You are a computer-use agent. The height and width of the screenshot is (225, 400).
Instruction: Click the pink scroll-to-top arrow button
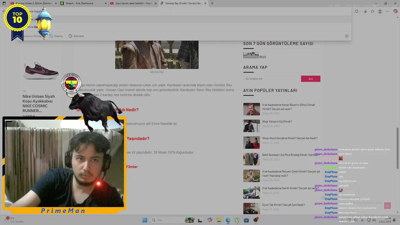[x=387, y=206]
